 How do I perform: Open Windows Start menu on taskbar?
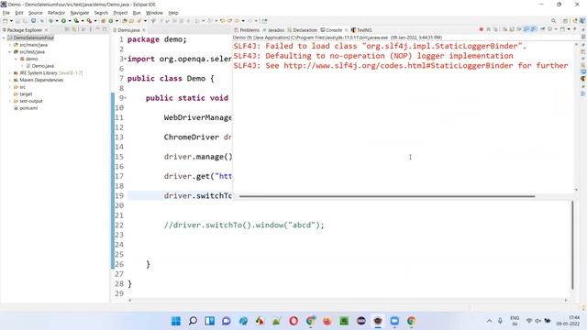point(175,321)
